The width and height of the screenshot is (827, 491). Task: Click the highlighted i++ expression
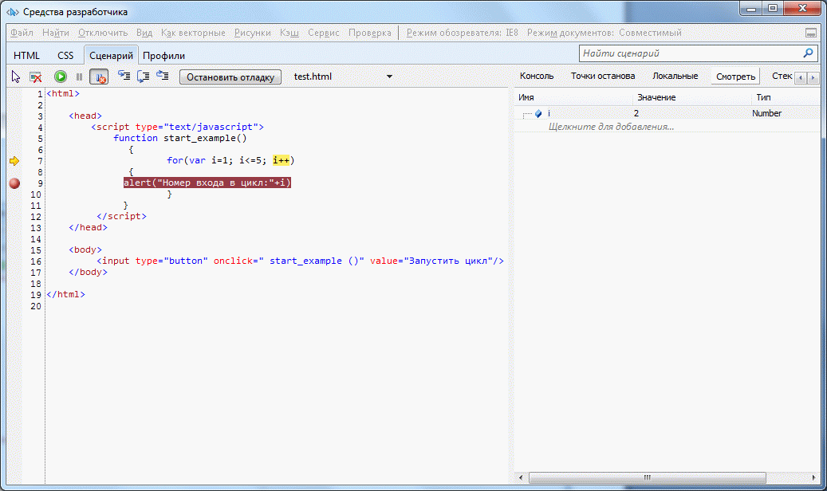coord(282,160)
